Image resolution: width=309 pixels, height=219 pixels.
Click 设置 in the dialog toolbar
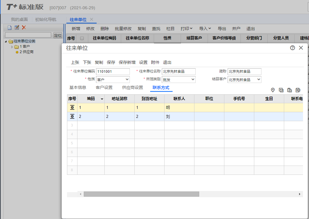tap(143, 62)
